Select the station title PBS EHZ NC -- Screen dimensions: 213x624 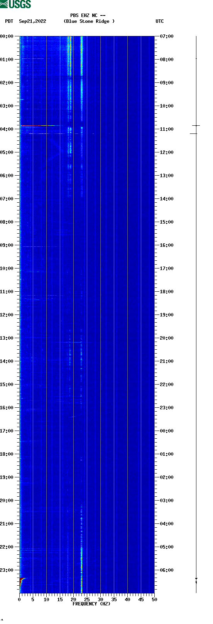(88, 15)
